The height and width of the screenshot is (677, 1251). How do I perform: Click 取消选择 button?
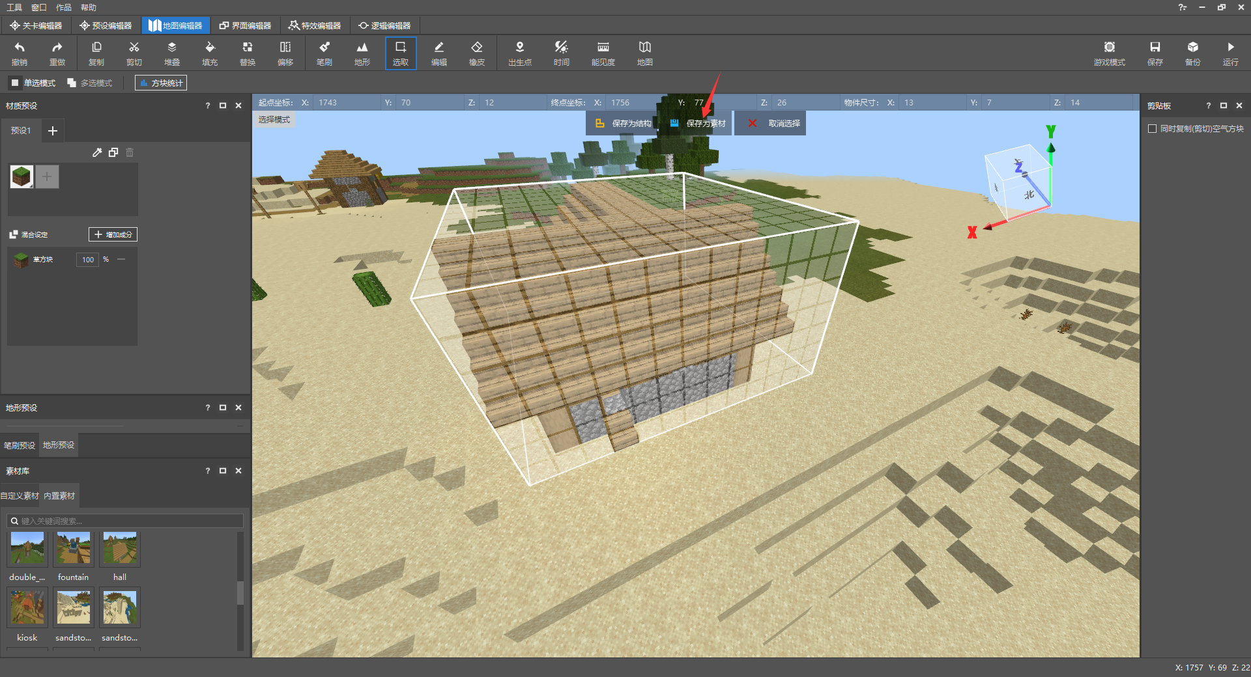pos(771,123)
